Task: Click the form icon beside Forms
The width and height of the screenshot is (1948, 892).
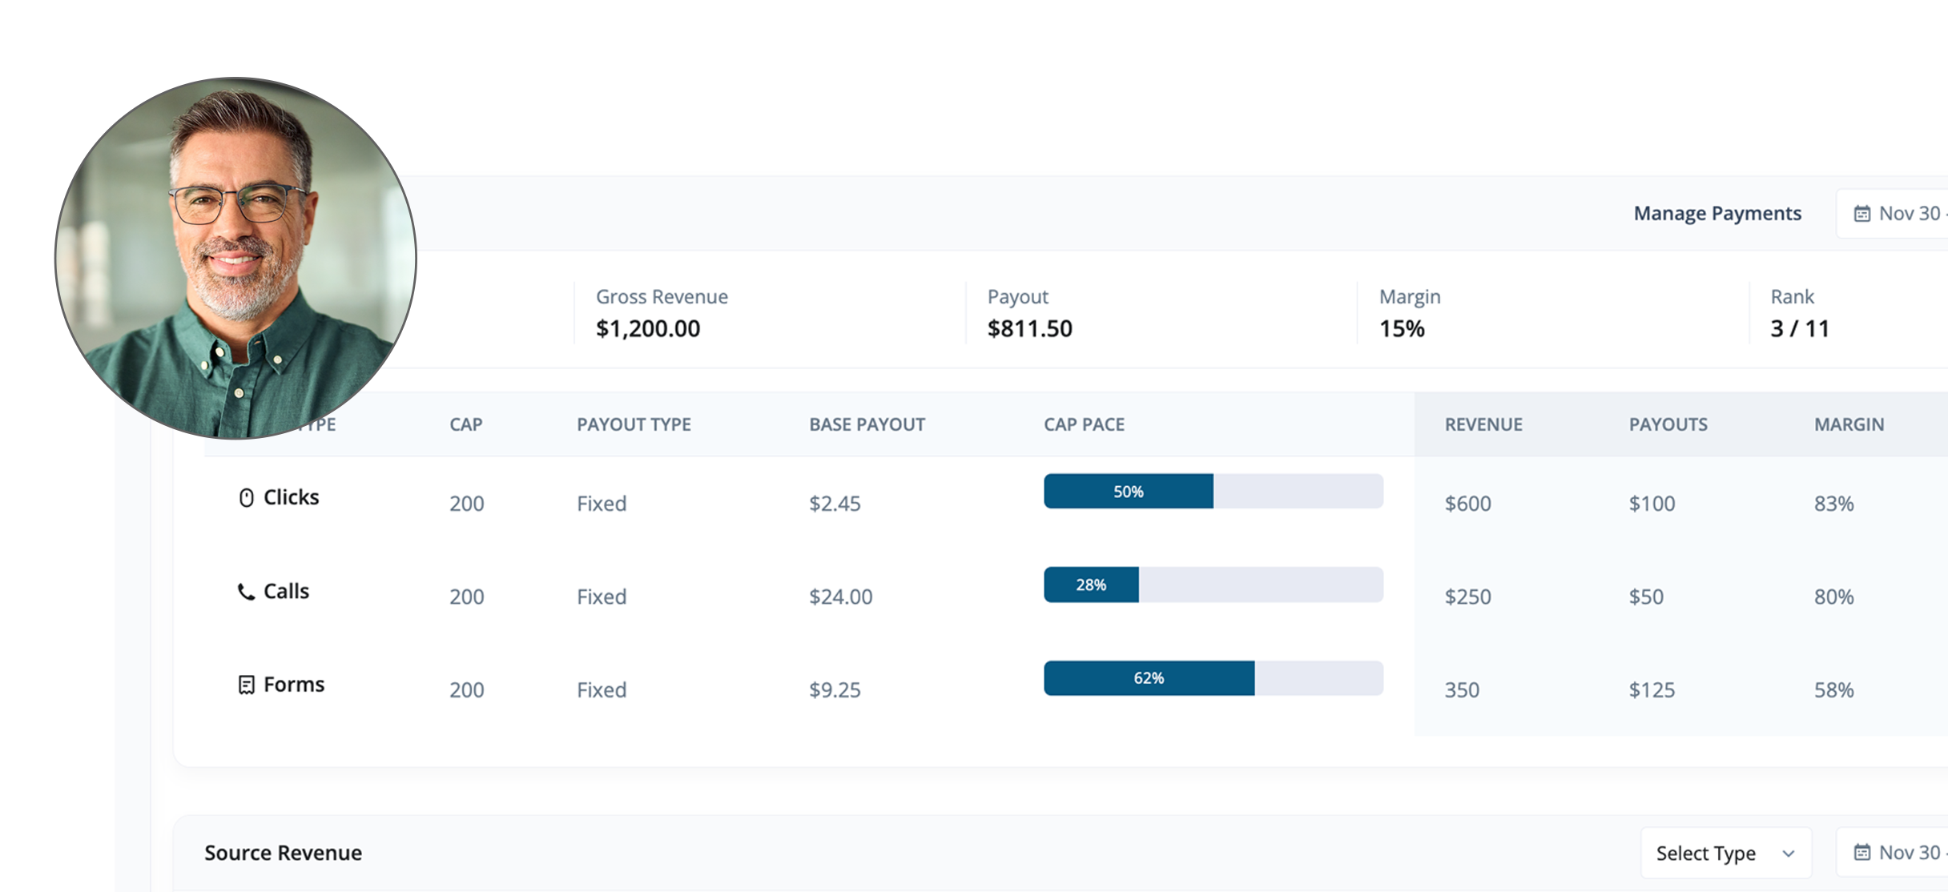Action: [x=247, y=685]
